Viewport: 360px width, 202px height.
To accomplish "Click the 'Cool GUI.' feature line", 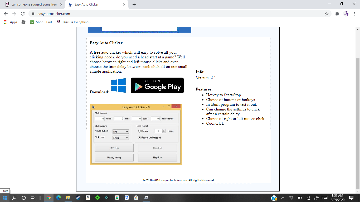I will (x=215, y=123).
